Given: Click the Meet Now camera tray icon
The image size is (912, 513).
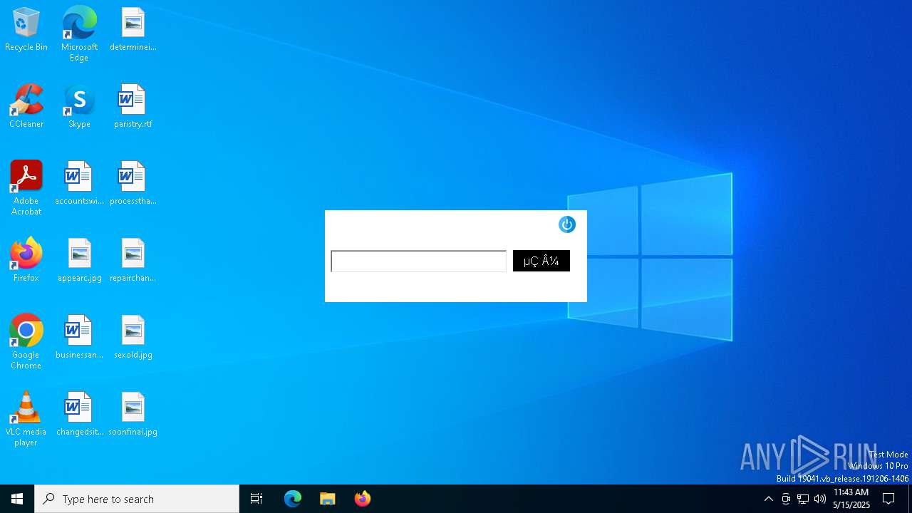Looking at the screenshot, I should [786, 499].
